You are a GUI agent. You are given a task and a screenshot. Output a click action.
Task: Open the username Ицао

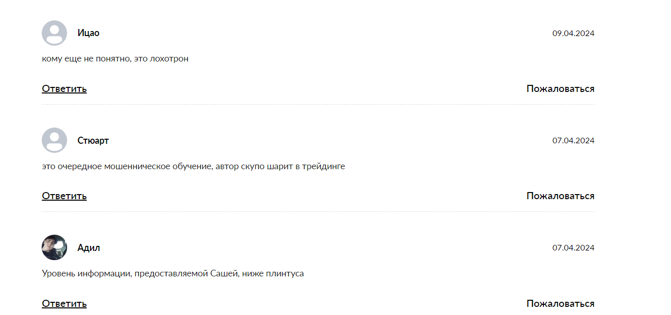pos(88,33)
